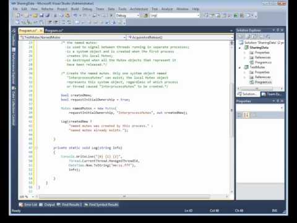
Task: Click the INS indicator in status bar
Action: click(275, 211)
